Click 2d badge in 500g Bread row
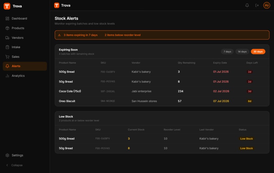274x173 pixels. pyautogui.click(x=250, y=72)
